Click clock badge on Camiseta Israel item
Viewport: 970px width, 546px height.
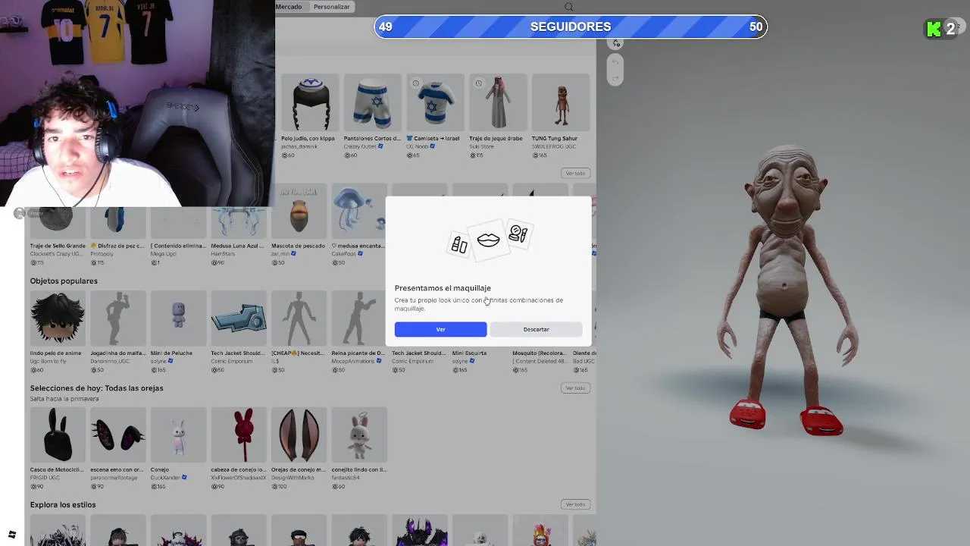pos(415,83)
